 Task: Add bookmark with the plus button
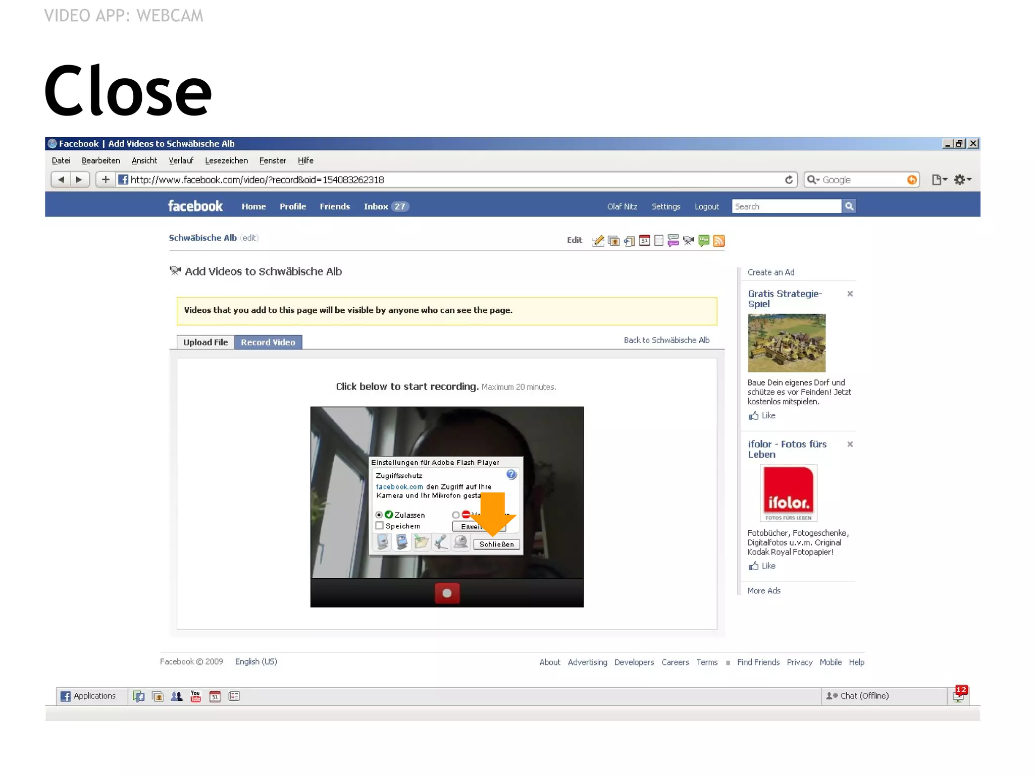pos(106,180)
